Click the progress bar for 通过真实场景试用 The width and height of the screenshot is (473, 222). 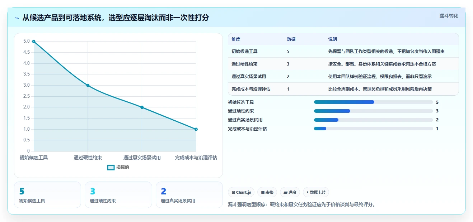coord(374,120)
